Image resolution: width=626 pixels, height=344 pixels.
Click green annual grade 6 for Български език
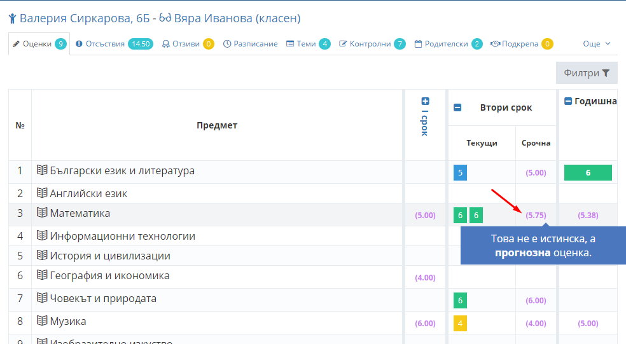588,172
